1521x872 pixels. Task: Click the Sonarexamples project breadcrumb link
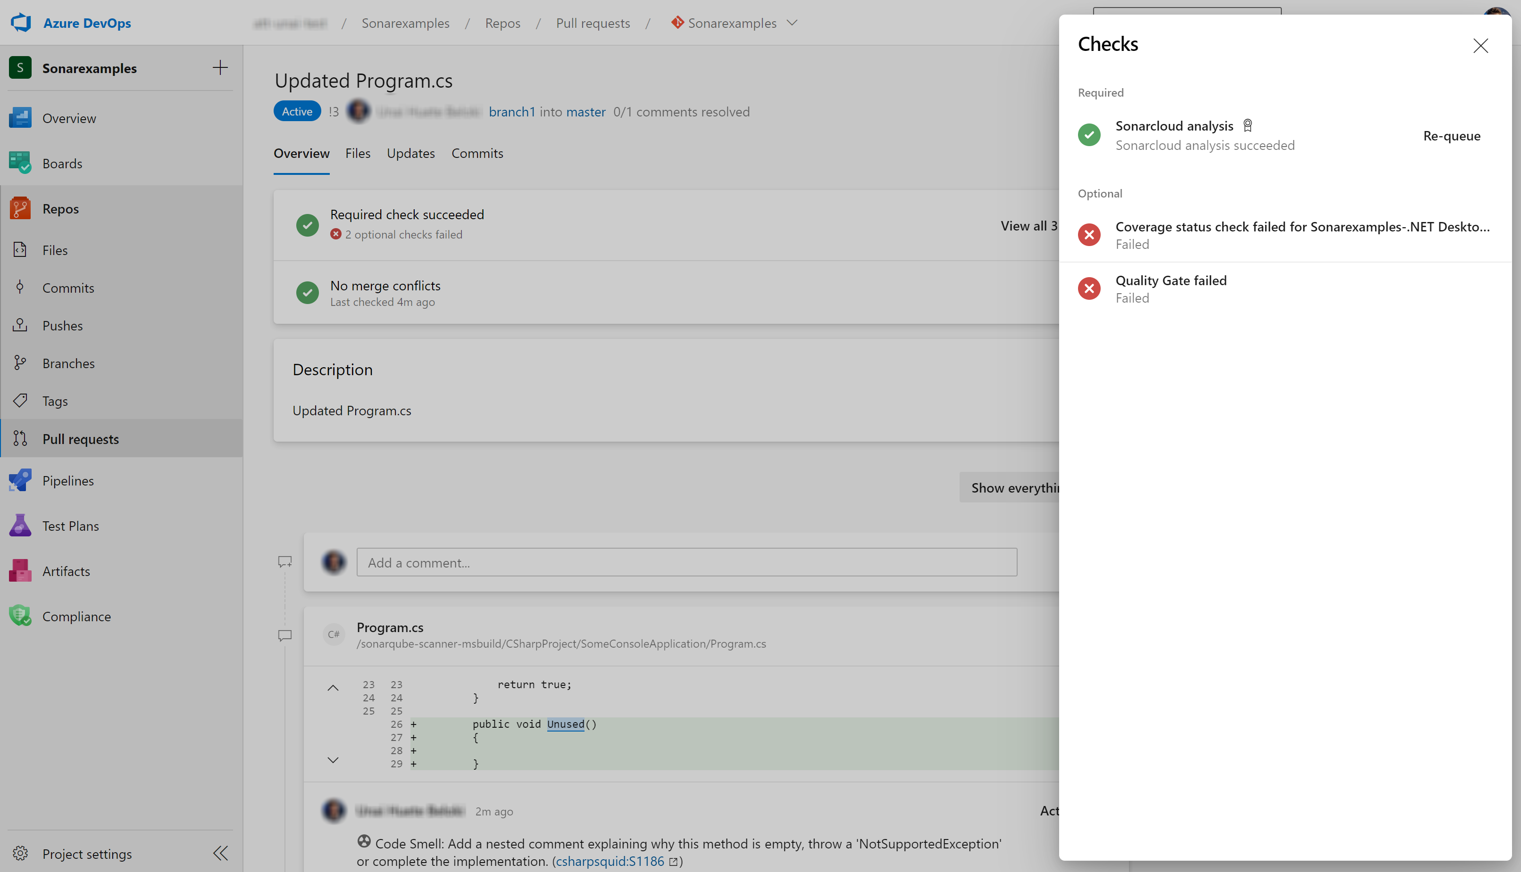point(405,23)
